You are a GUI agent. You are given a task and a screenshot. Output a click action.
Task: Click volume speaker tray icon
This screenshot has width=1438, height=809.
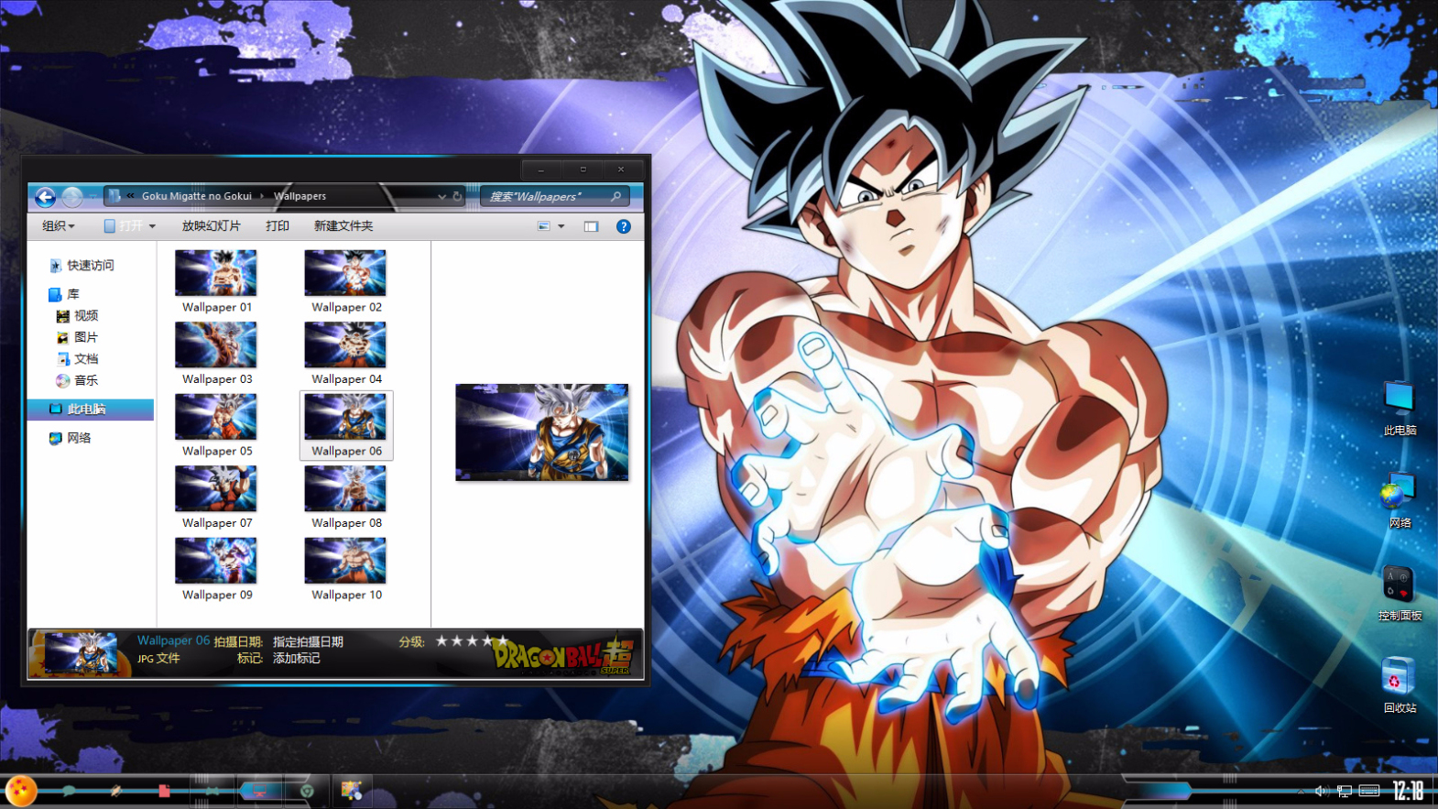pos(1321,791)
